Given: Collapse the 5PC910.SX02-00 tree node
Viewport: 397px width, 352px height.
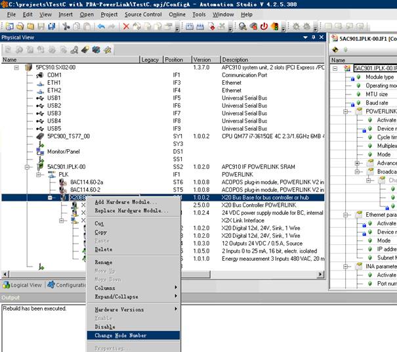Looking at the screenshot, I should click(17, 68).
